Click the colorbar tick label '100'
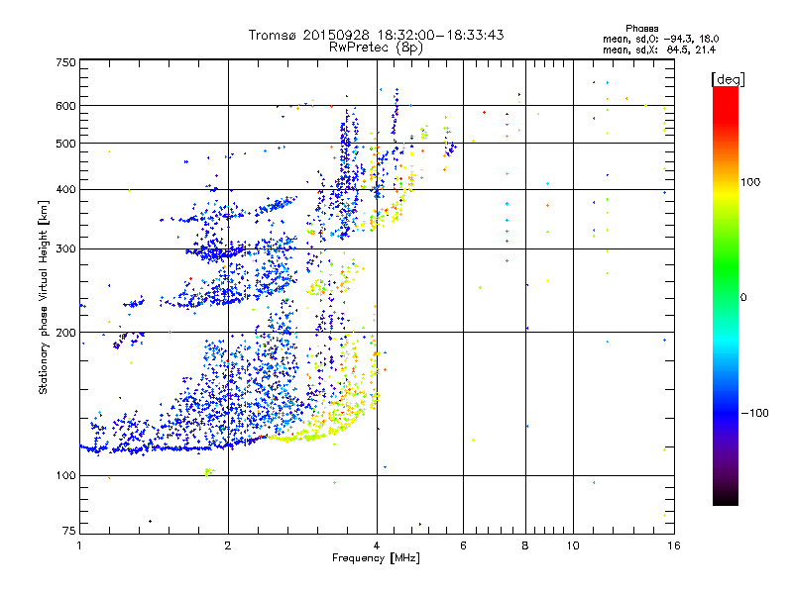The height and width of the screenshot is (594, 793). [x=750, y=182]
